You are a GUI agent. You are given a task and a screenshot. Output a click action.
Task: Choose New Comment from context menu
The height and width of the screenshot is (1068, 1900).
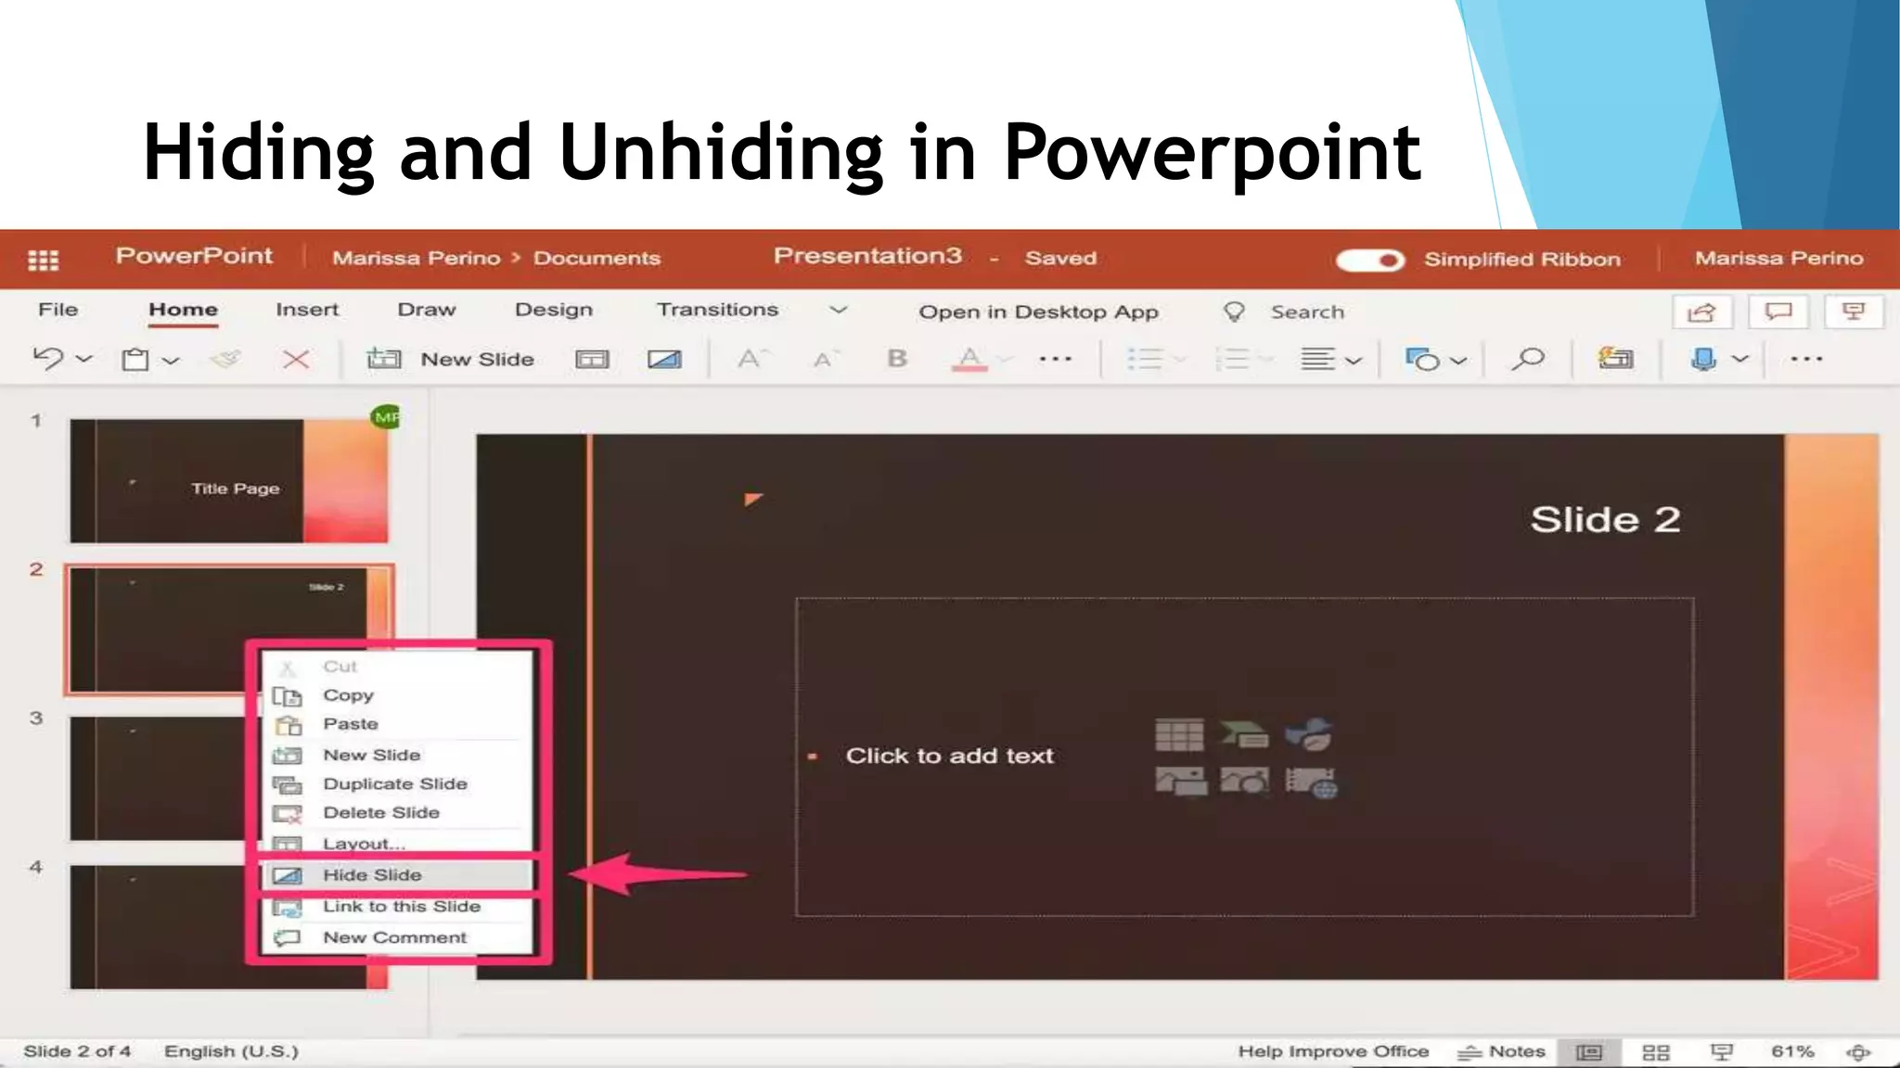pos(398,938)
